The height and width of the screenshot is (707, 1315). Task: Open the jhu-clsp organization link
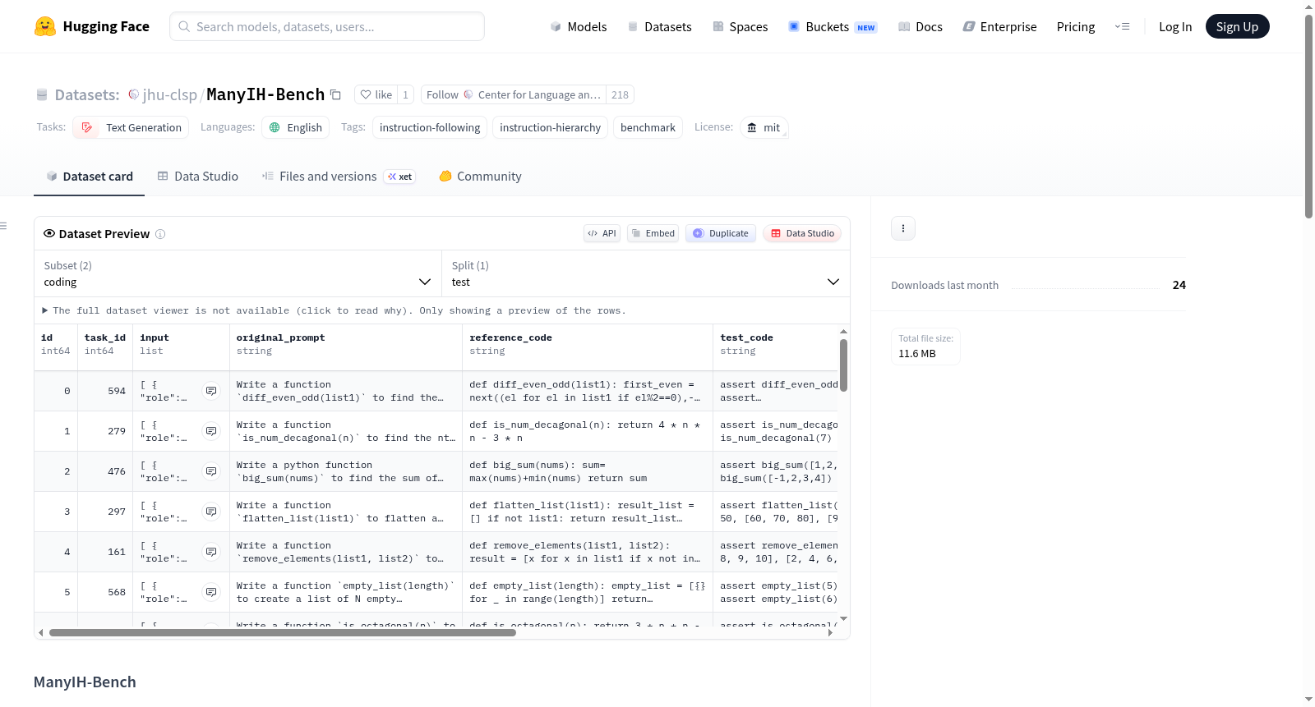coord(169,94)
